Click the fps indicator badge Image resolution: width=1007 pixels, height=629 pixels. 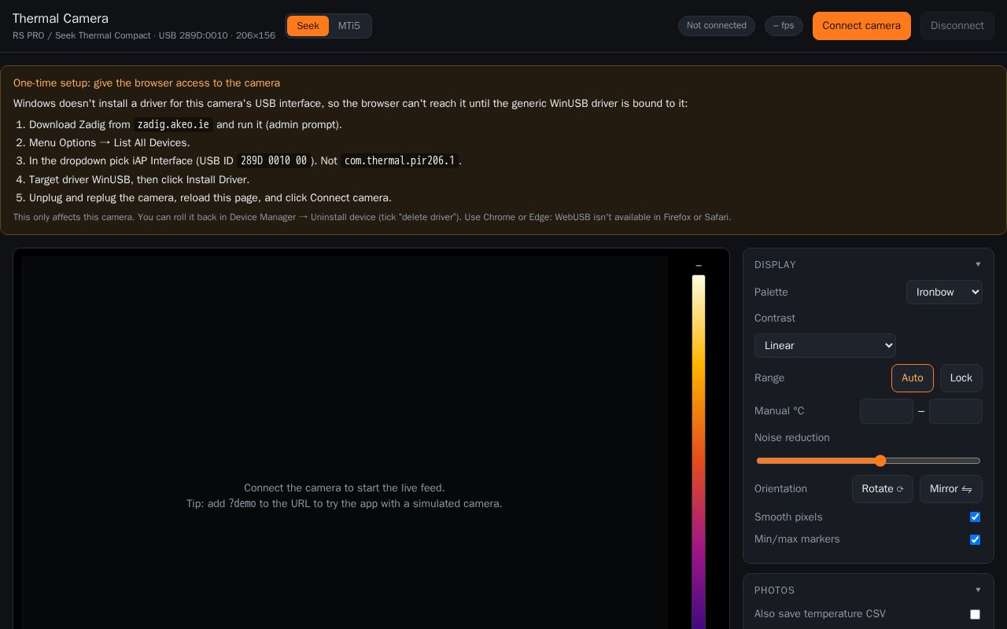(x=784, y=26)
